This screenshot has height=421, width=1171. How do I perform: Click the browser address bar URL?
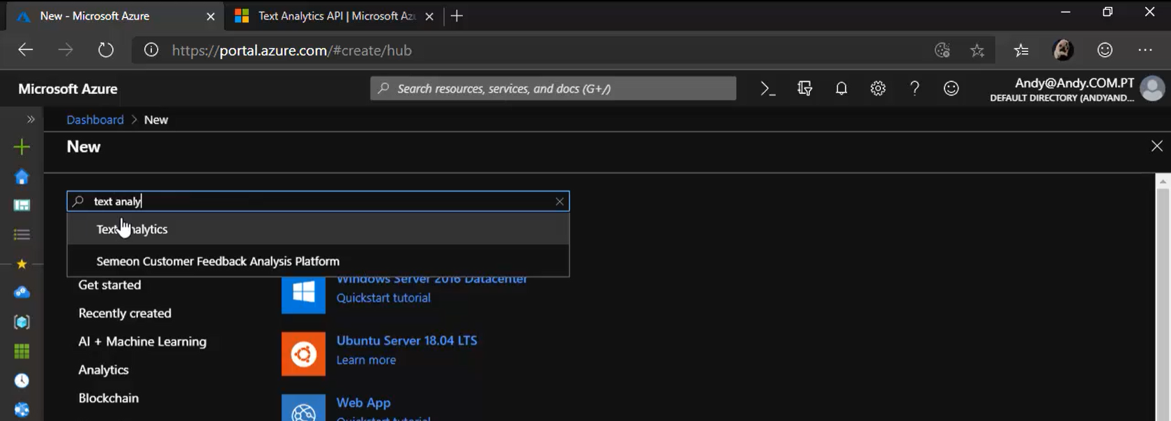pos(292,50)
